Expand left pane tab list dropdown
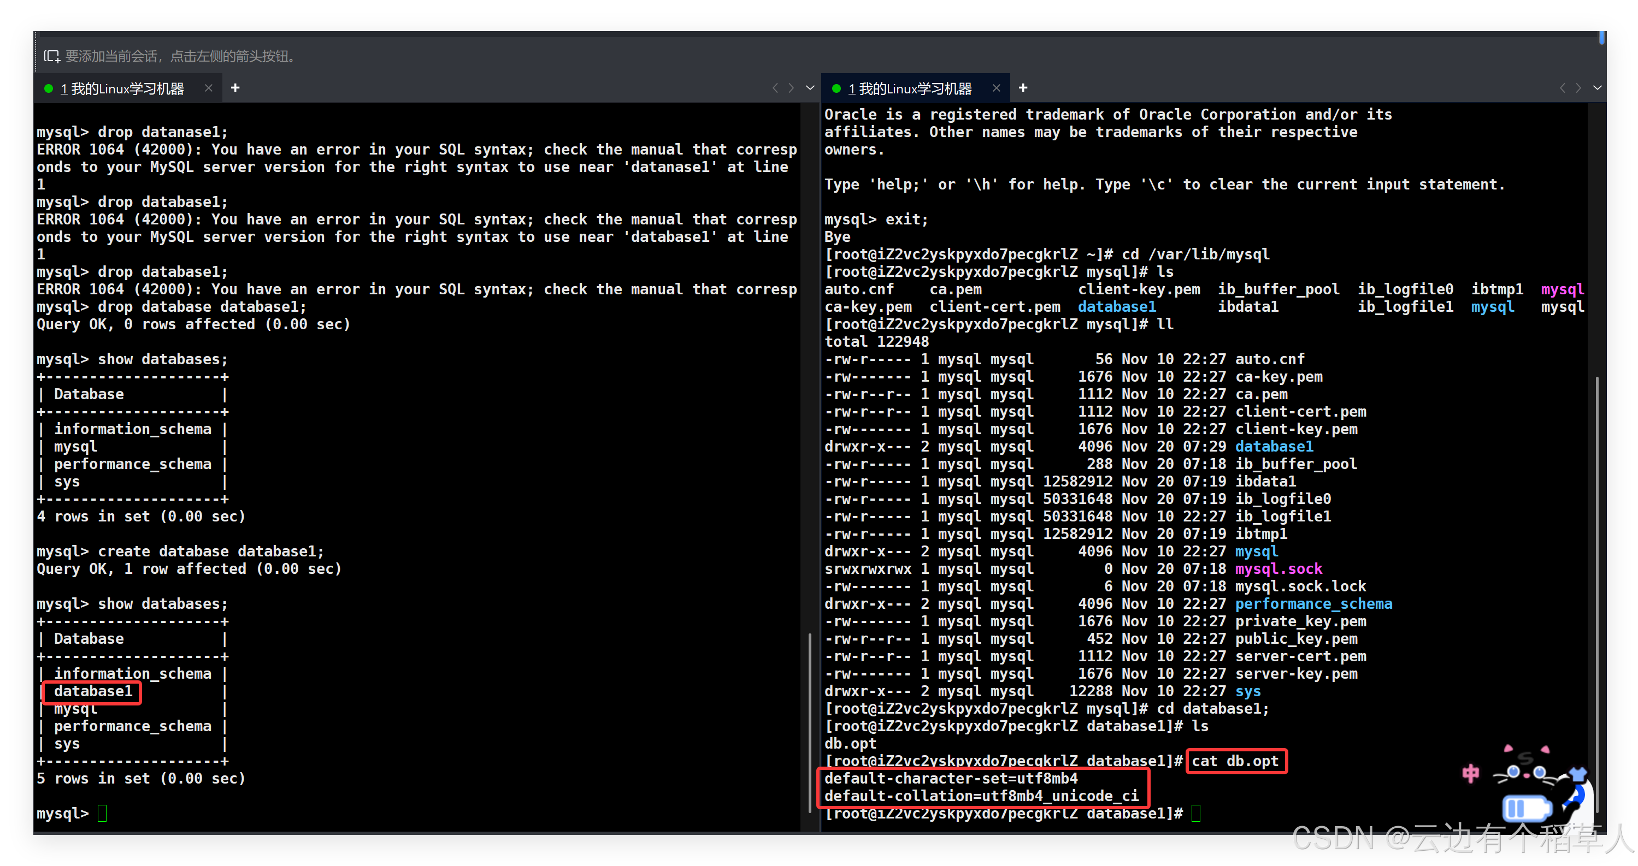 (810, 88)
